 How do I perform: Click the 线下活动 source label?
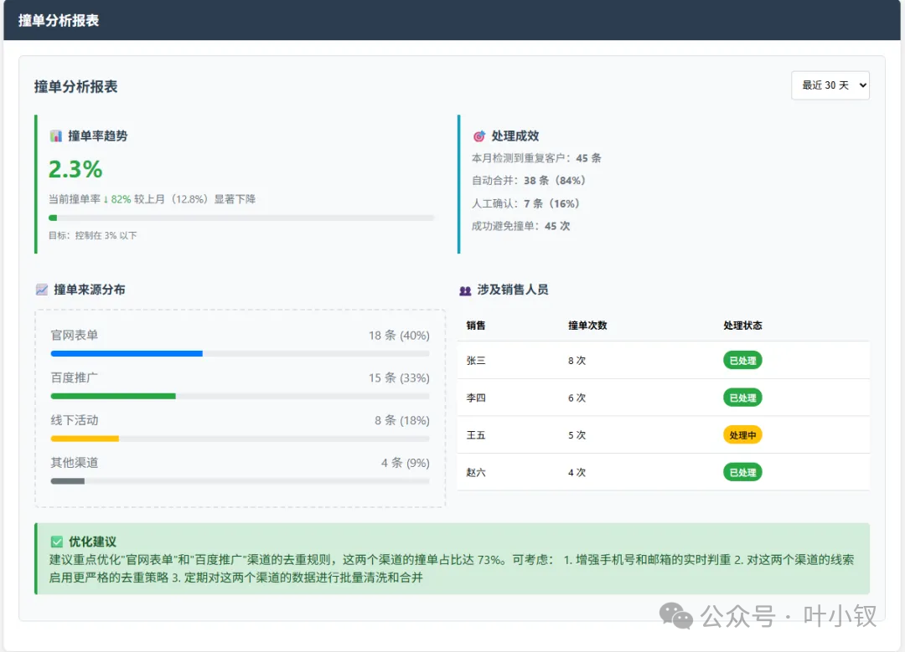pos(75,420)
